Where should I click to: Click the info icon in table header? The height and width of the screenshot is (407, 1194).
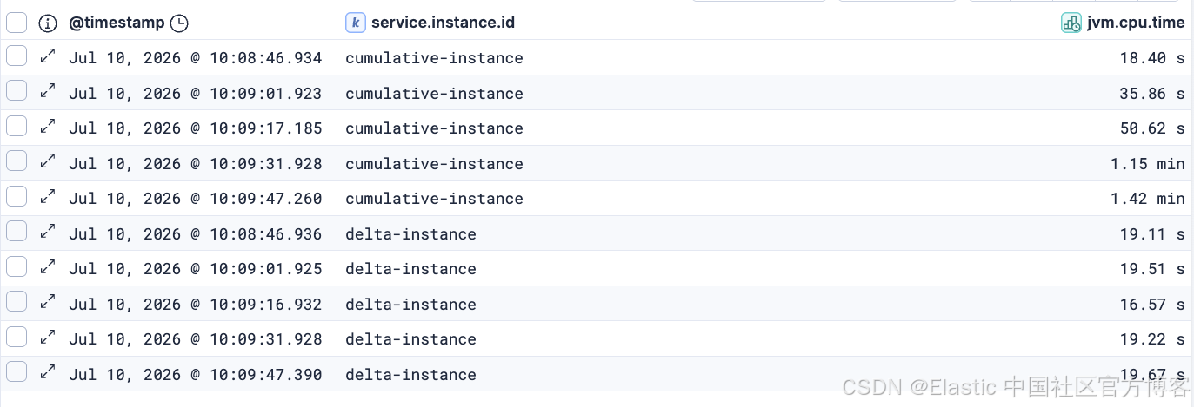48,23
